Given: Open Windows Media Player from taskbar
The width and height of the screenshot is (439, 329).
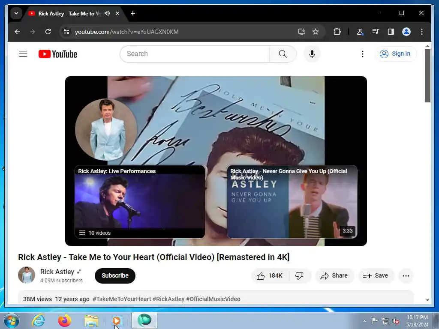Looking at the screenshot, I should coord(117,320).
